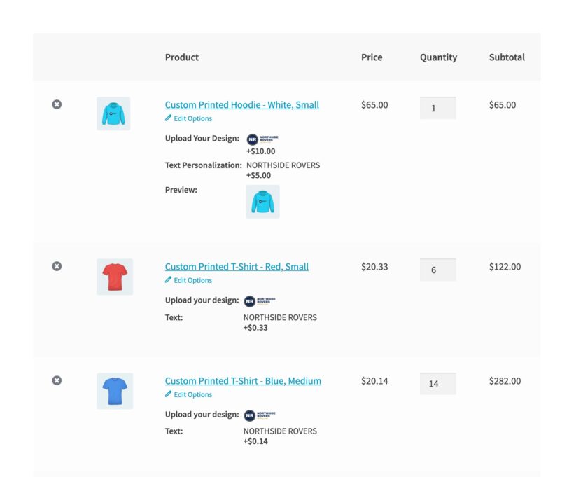The height and width of the screenshot is (477, 574).
Task: Open Custom Printed Hoodie - White, Small link
Action: click(x=242, y=105)
